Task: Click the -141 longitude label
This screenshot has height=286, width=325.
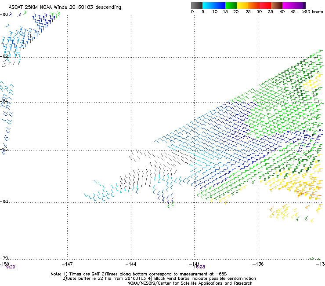Action: 195,264
